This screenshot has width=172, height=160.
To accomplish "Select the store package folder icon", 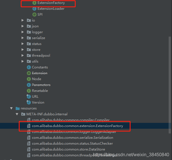I will [29, 50].
